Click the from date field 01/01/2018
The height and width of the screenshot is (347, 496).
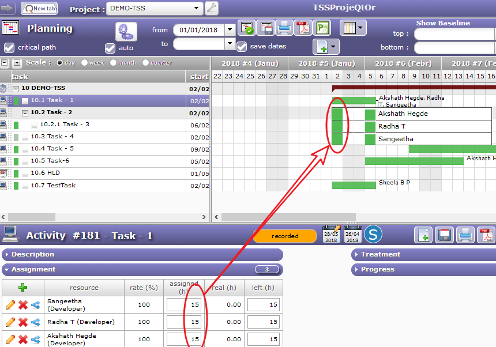coord(198,30)
